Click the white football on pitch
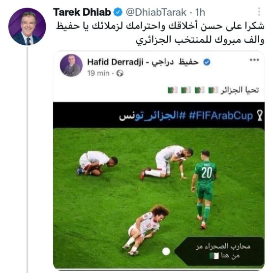Image resolution: width=273 pixels, height=273 pixels. pyautogui.click(x=166, y=251)
